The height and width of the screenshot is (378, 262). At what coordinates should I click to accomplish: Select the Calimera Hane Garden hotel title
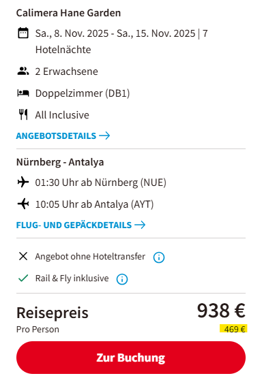click(x=69, y=13)
